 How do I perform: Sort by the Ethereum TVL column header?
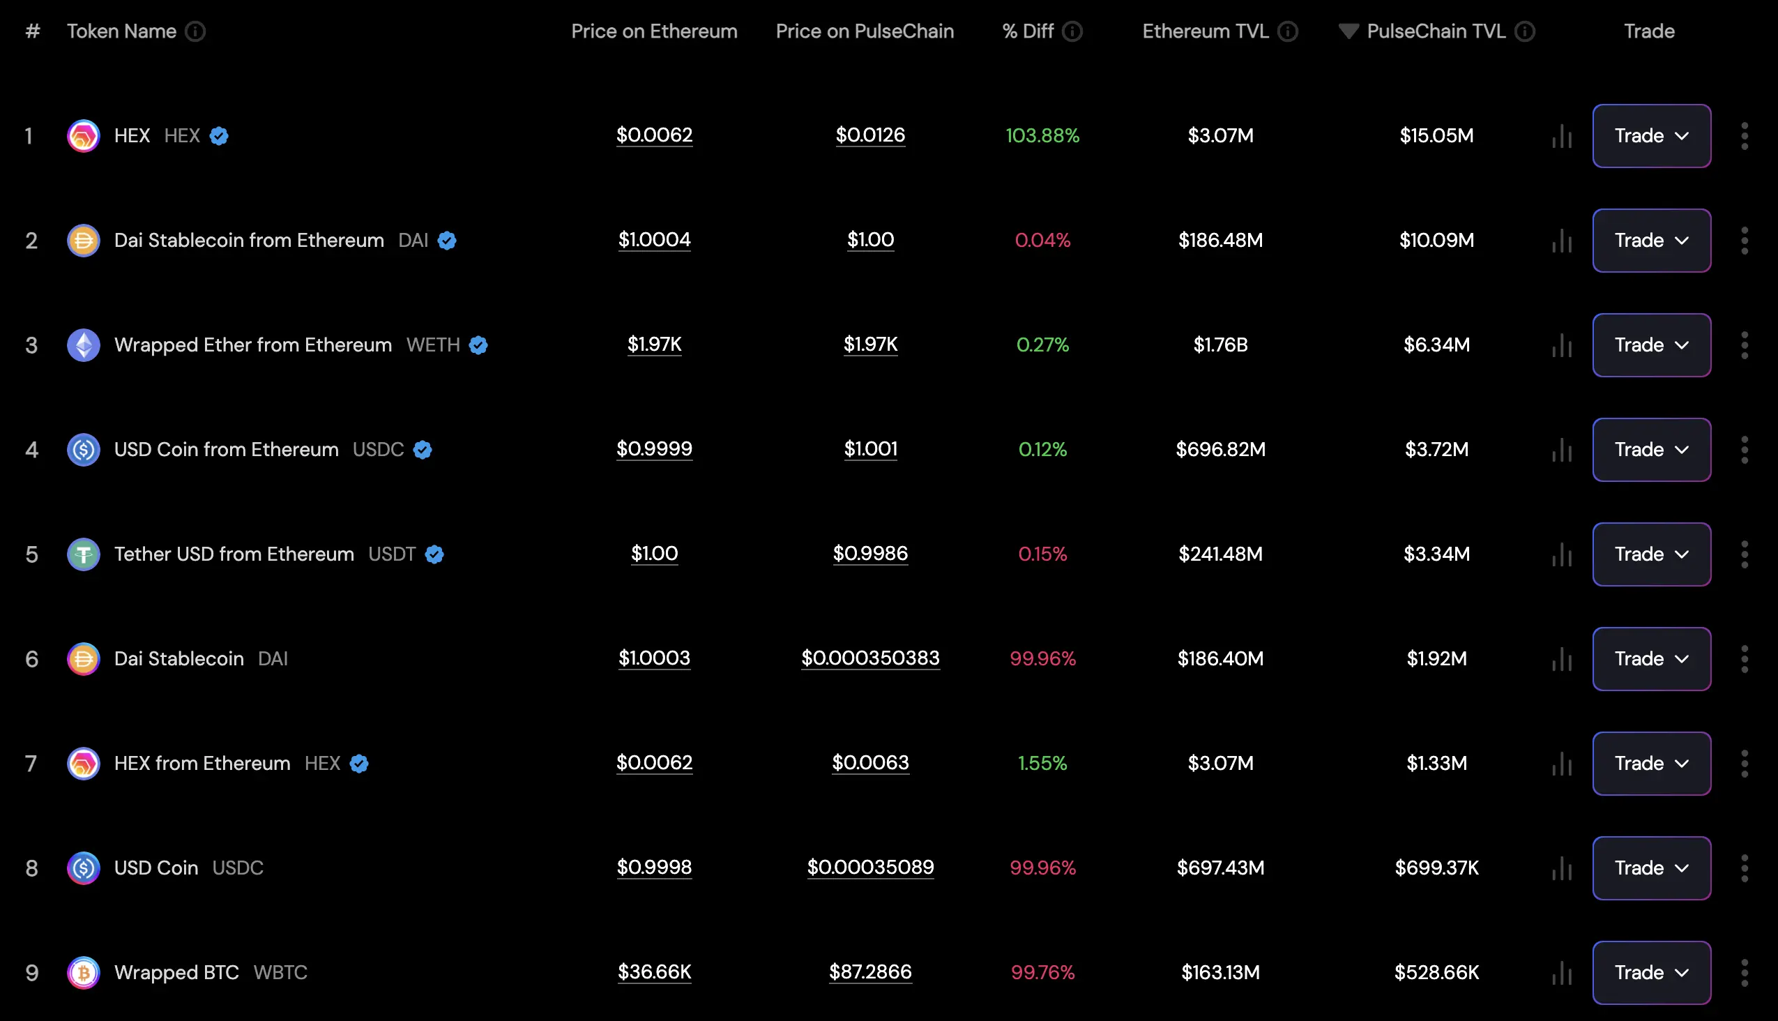coord(1205,31)
